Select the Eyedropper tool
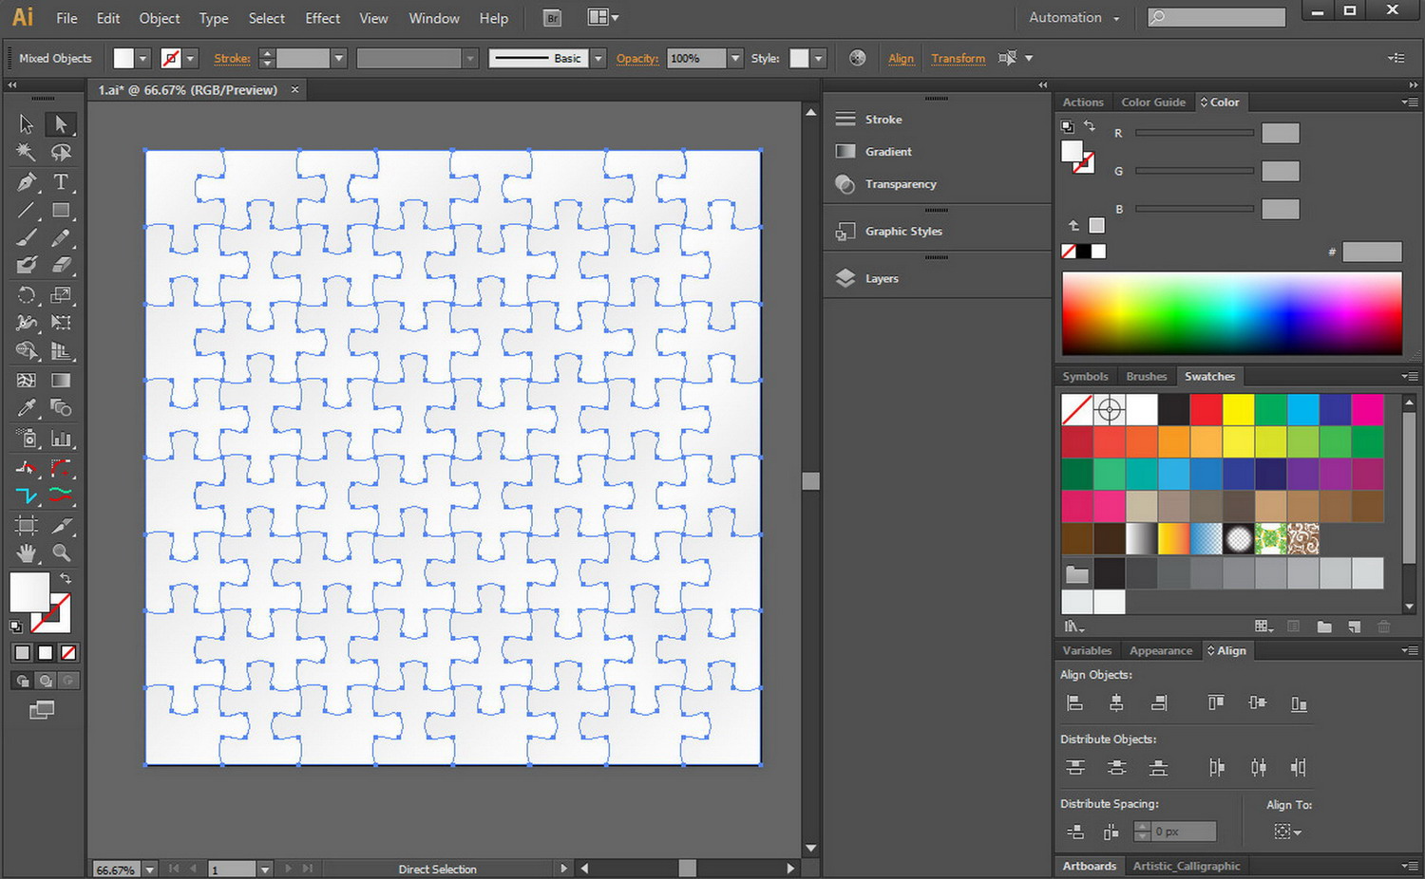 point(27,408)
